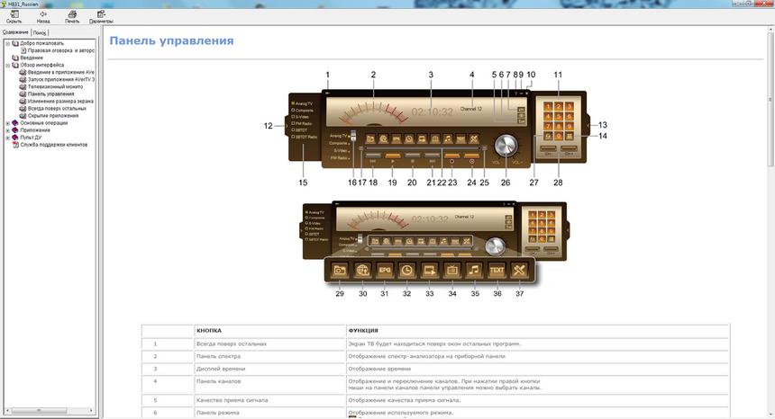
Task: Click enlarged music note icon above 35
Action: click(475, 270)
